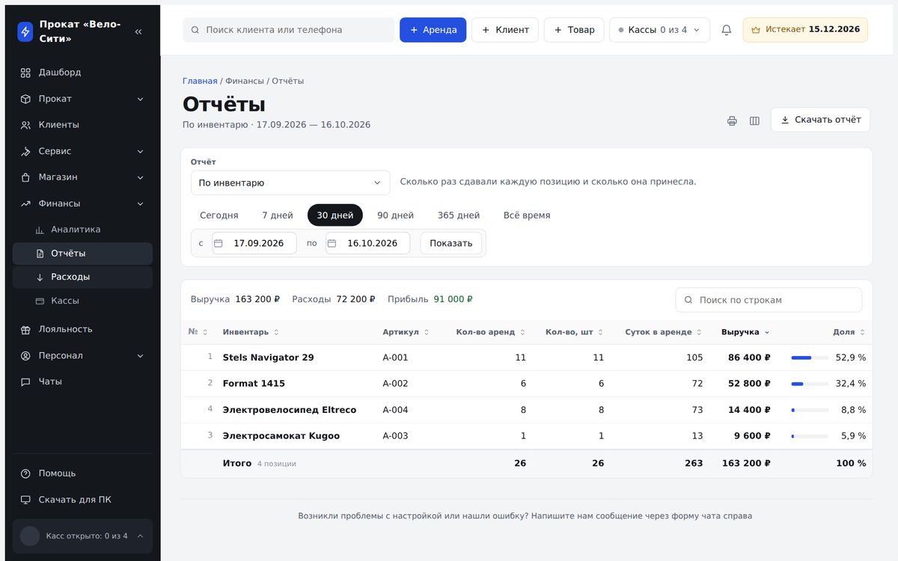Collapse the sidebar with double-chevron icon

coord(138,31)
